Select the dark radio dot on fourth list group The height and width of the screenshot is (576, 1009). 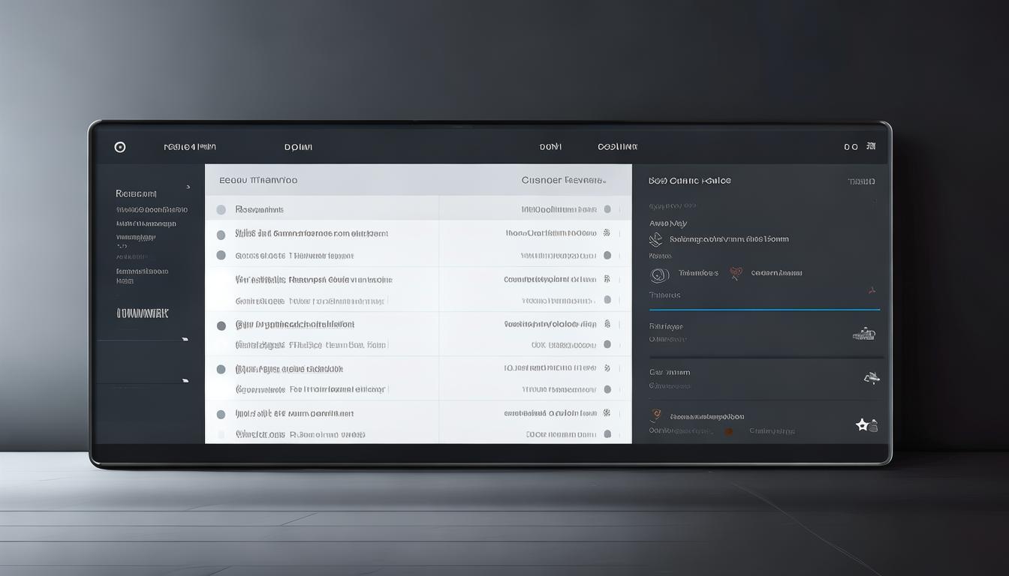(x=221, y=325)
